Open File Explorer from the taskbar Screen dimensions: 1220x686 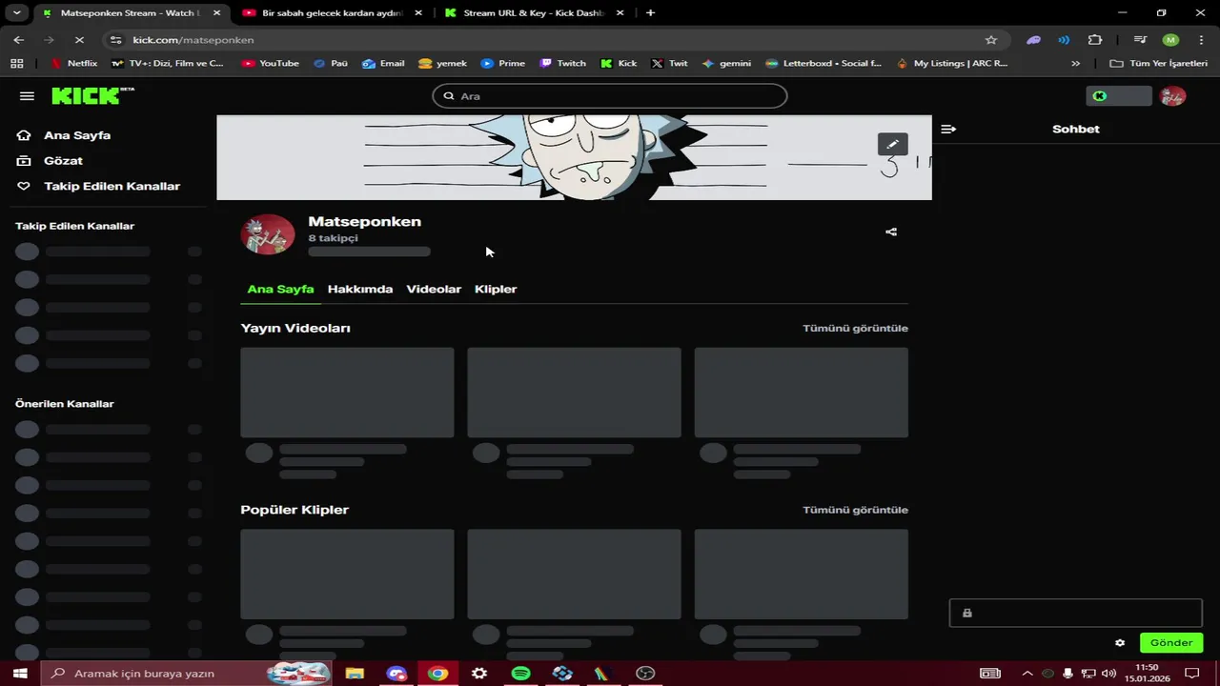[x=355, y=674]
